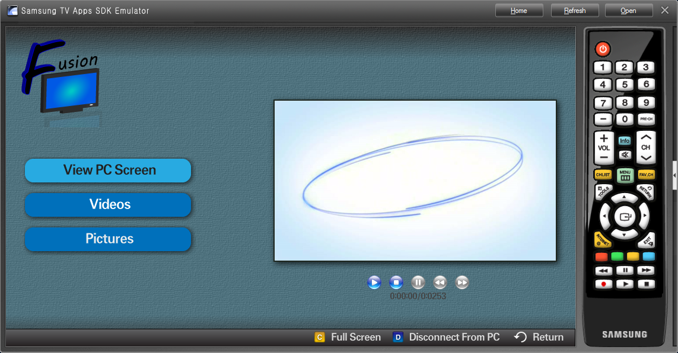Viewport: 678px width, 353px height.
Task: Click the dash key beside 0 on the remote
Action: [x=602, y=119]
